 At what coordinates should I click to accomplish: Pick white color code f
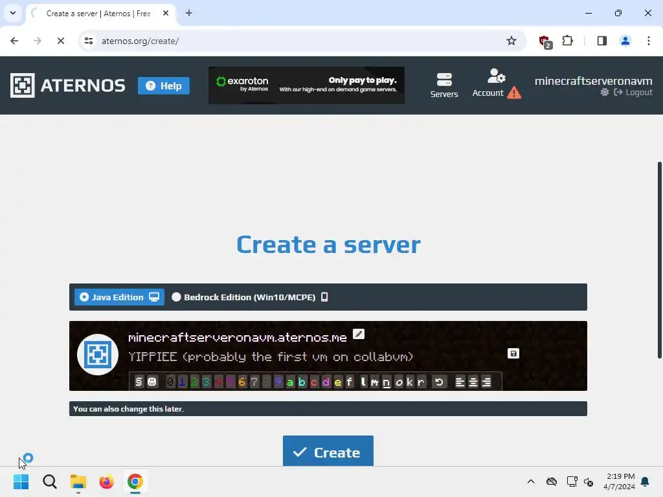click(349, 382)
